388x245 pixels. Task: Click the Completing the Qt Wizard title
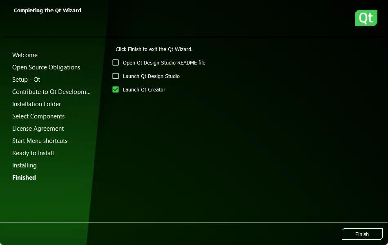pyautogui.click(x=47, y=10)
